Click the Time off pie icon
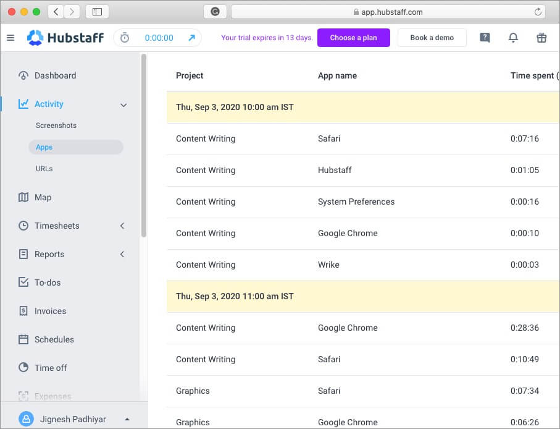560x429 pixels. point(23,368)
